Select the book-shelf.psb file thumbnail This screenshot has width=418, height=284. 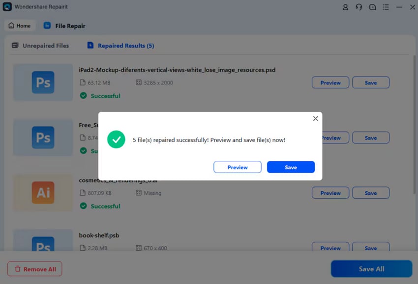[x=43, y=240]
